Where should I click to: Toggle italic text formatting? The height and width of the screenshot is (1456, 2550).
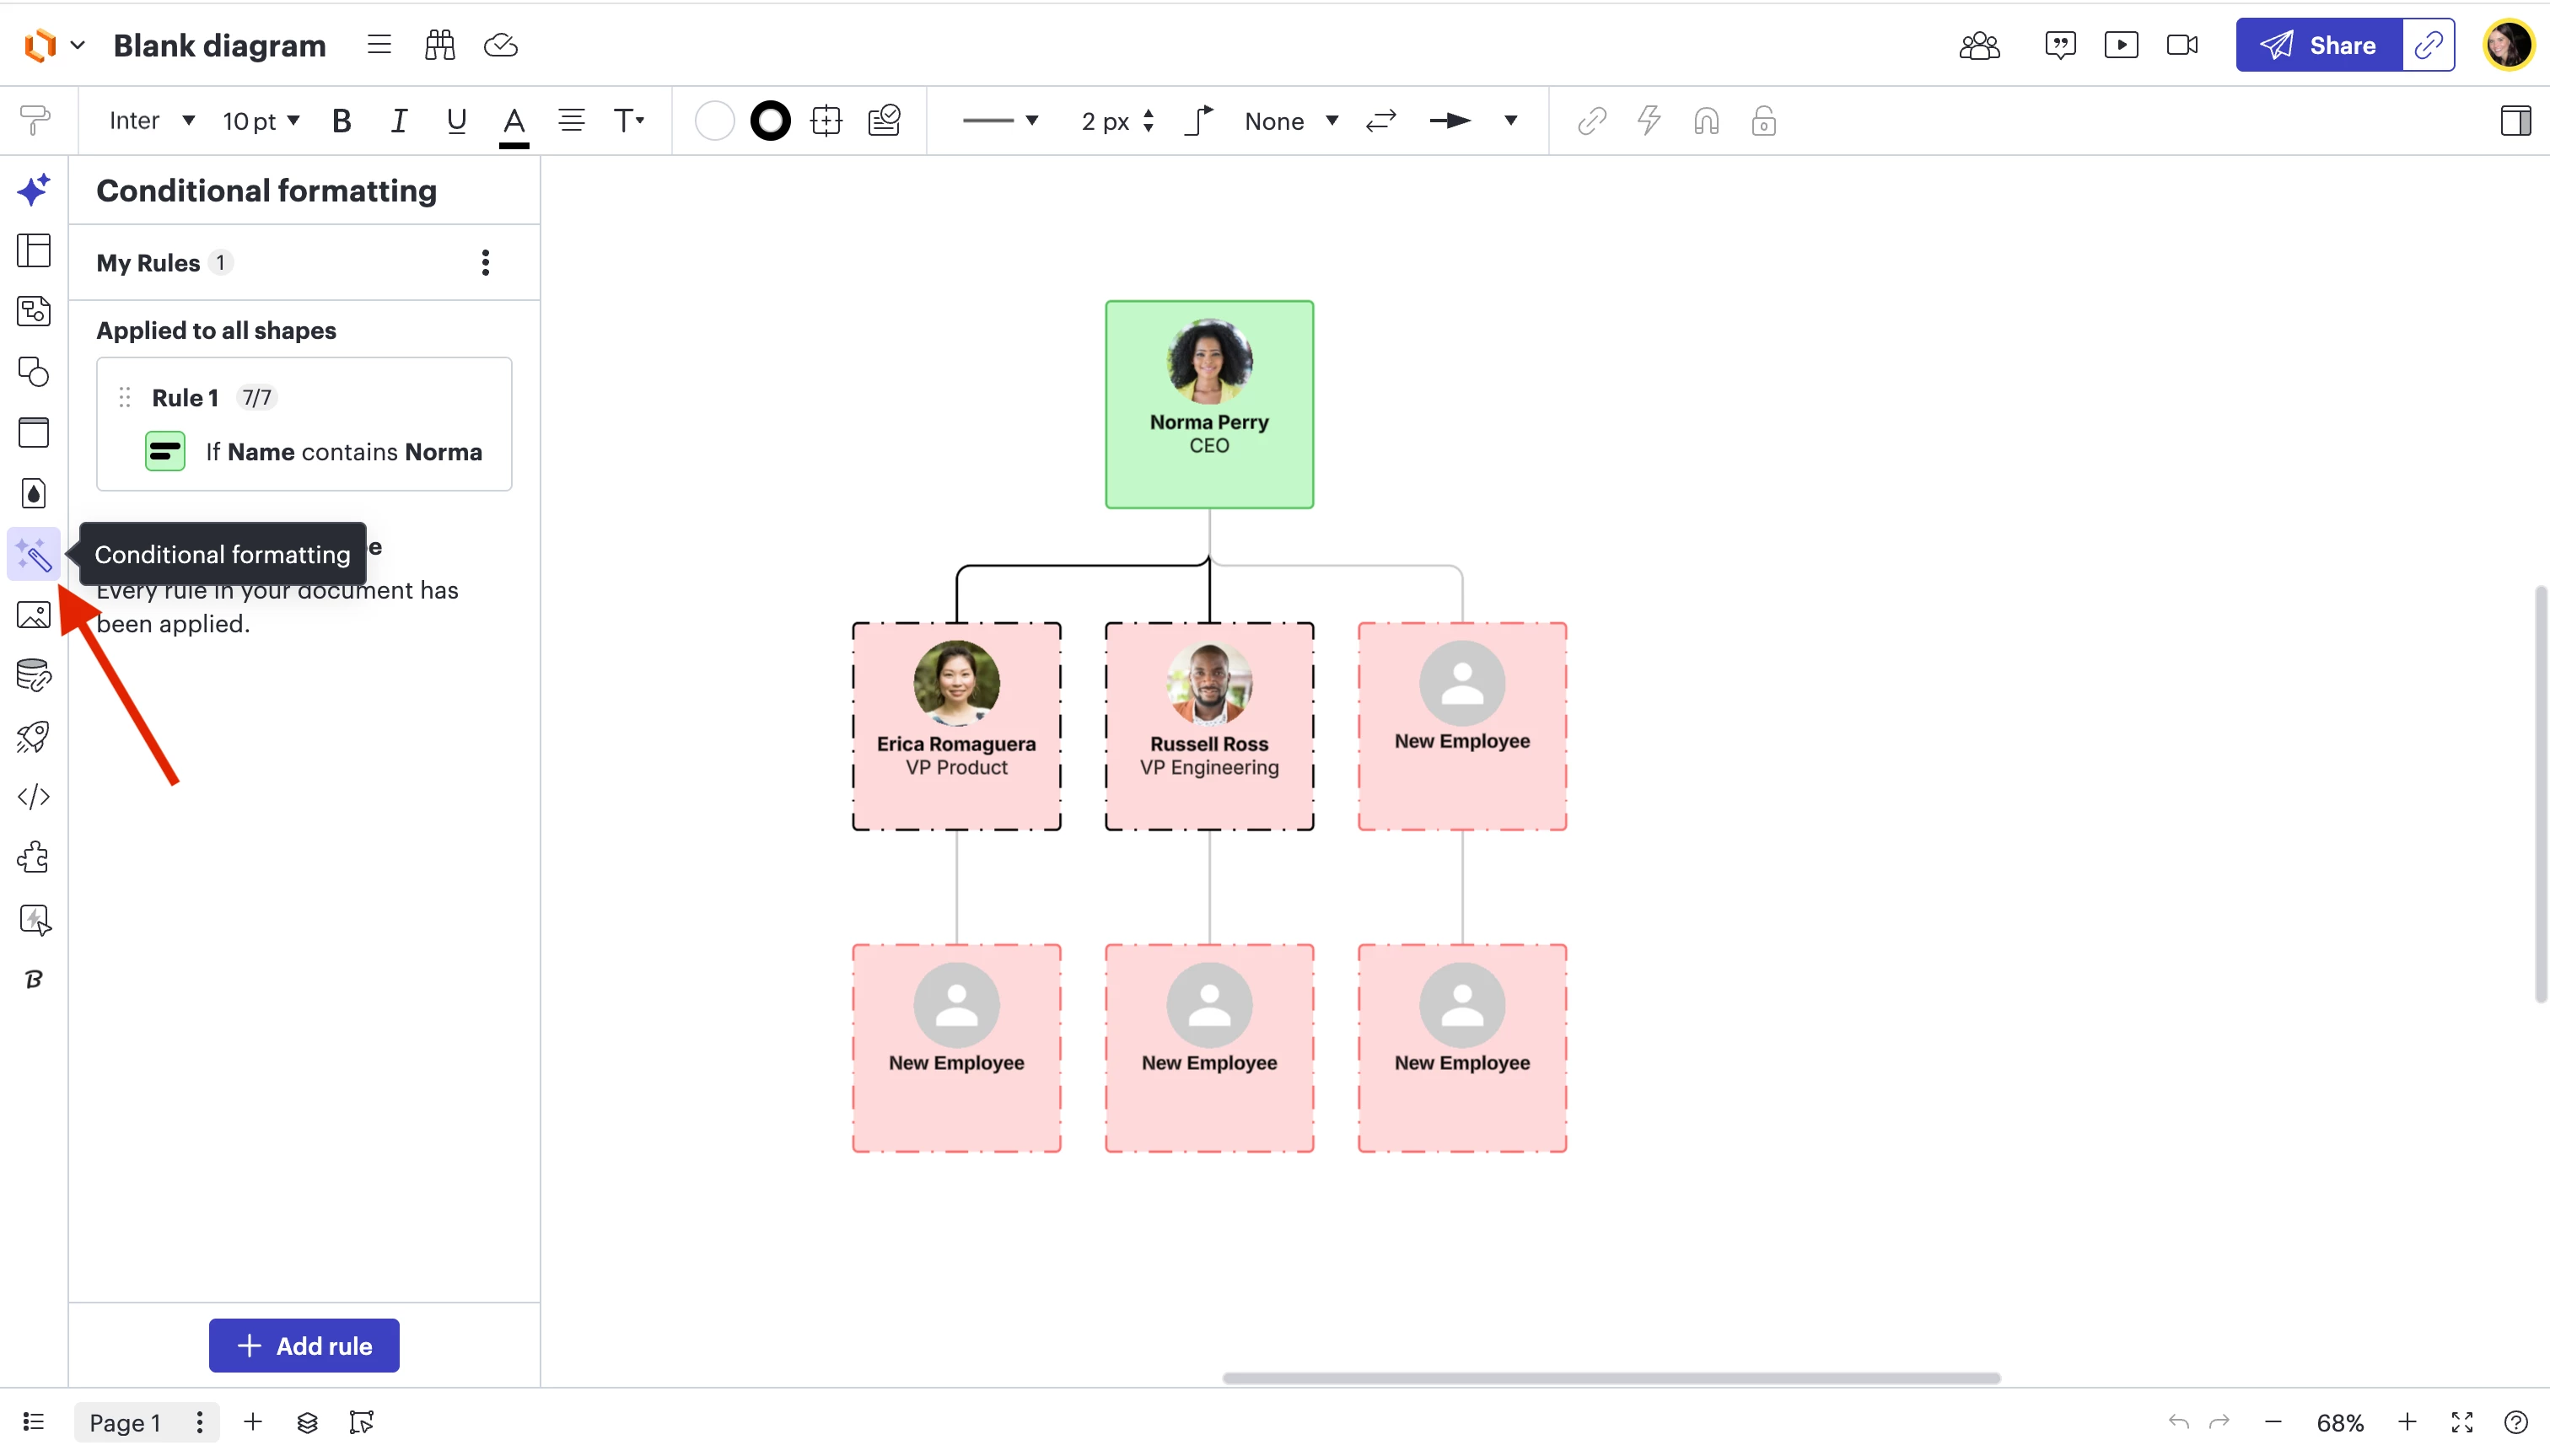398,121
